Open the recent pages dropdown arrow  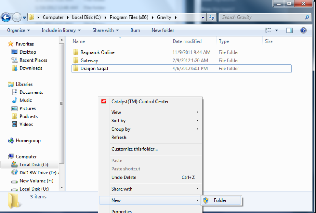pyautogui.click(x=24, y=18)
